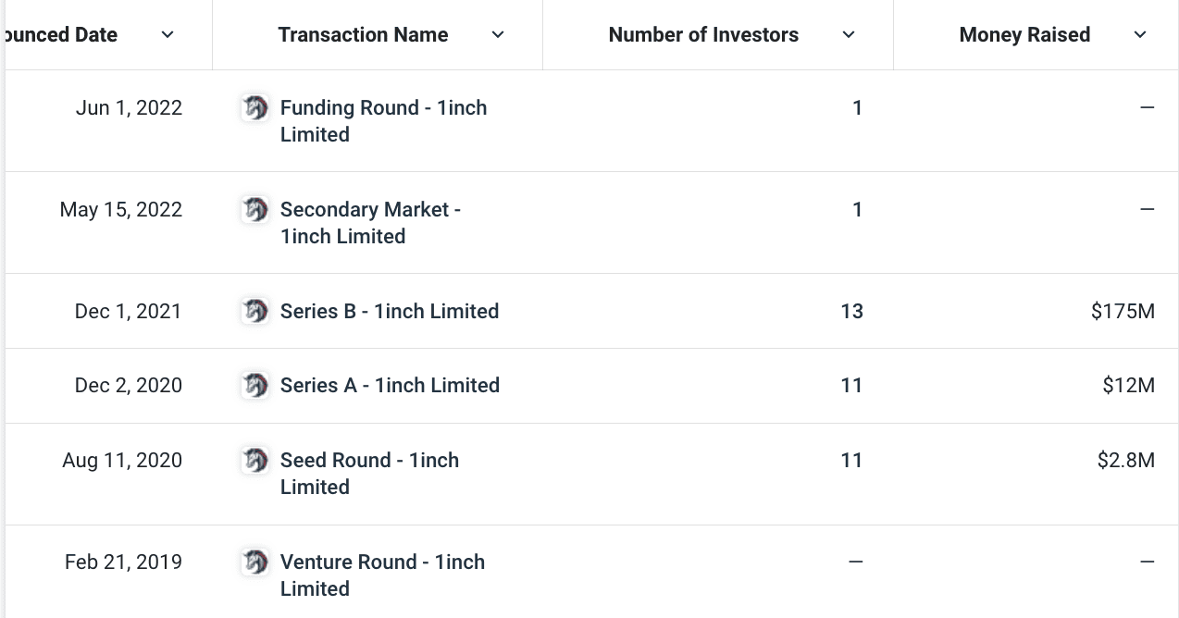Click the 13 investors count for Series B
The height and width of the screenshot is (618, 1179).
pos(851,311)
